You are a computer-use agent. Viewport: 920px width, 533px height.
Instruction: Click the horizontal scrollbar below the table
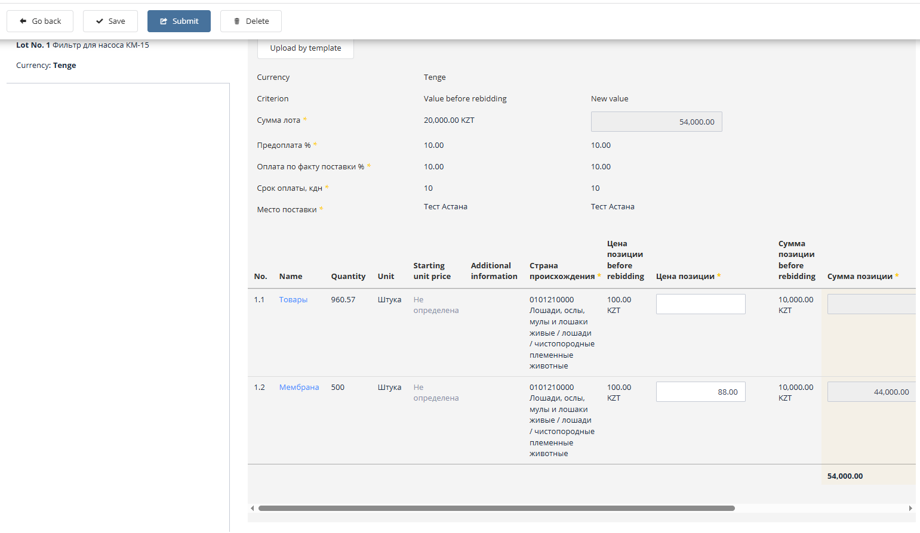496,508
